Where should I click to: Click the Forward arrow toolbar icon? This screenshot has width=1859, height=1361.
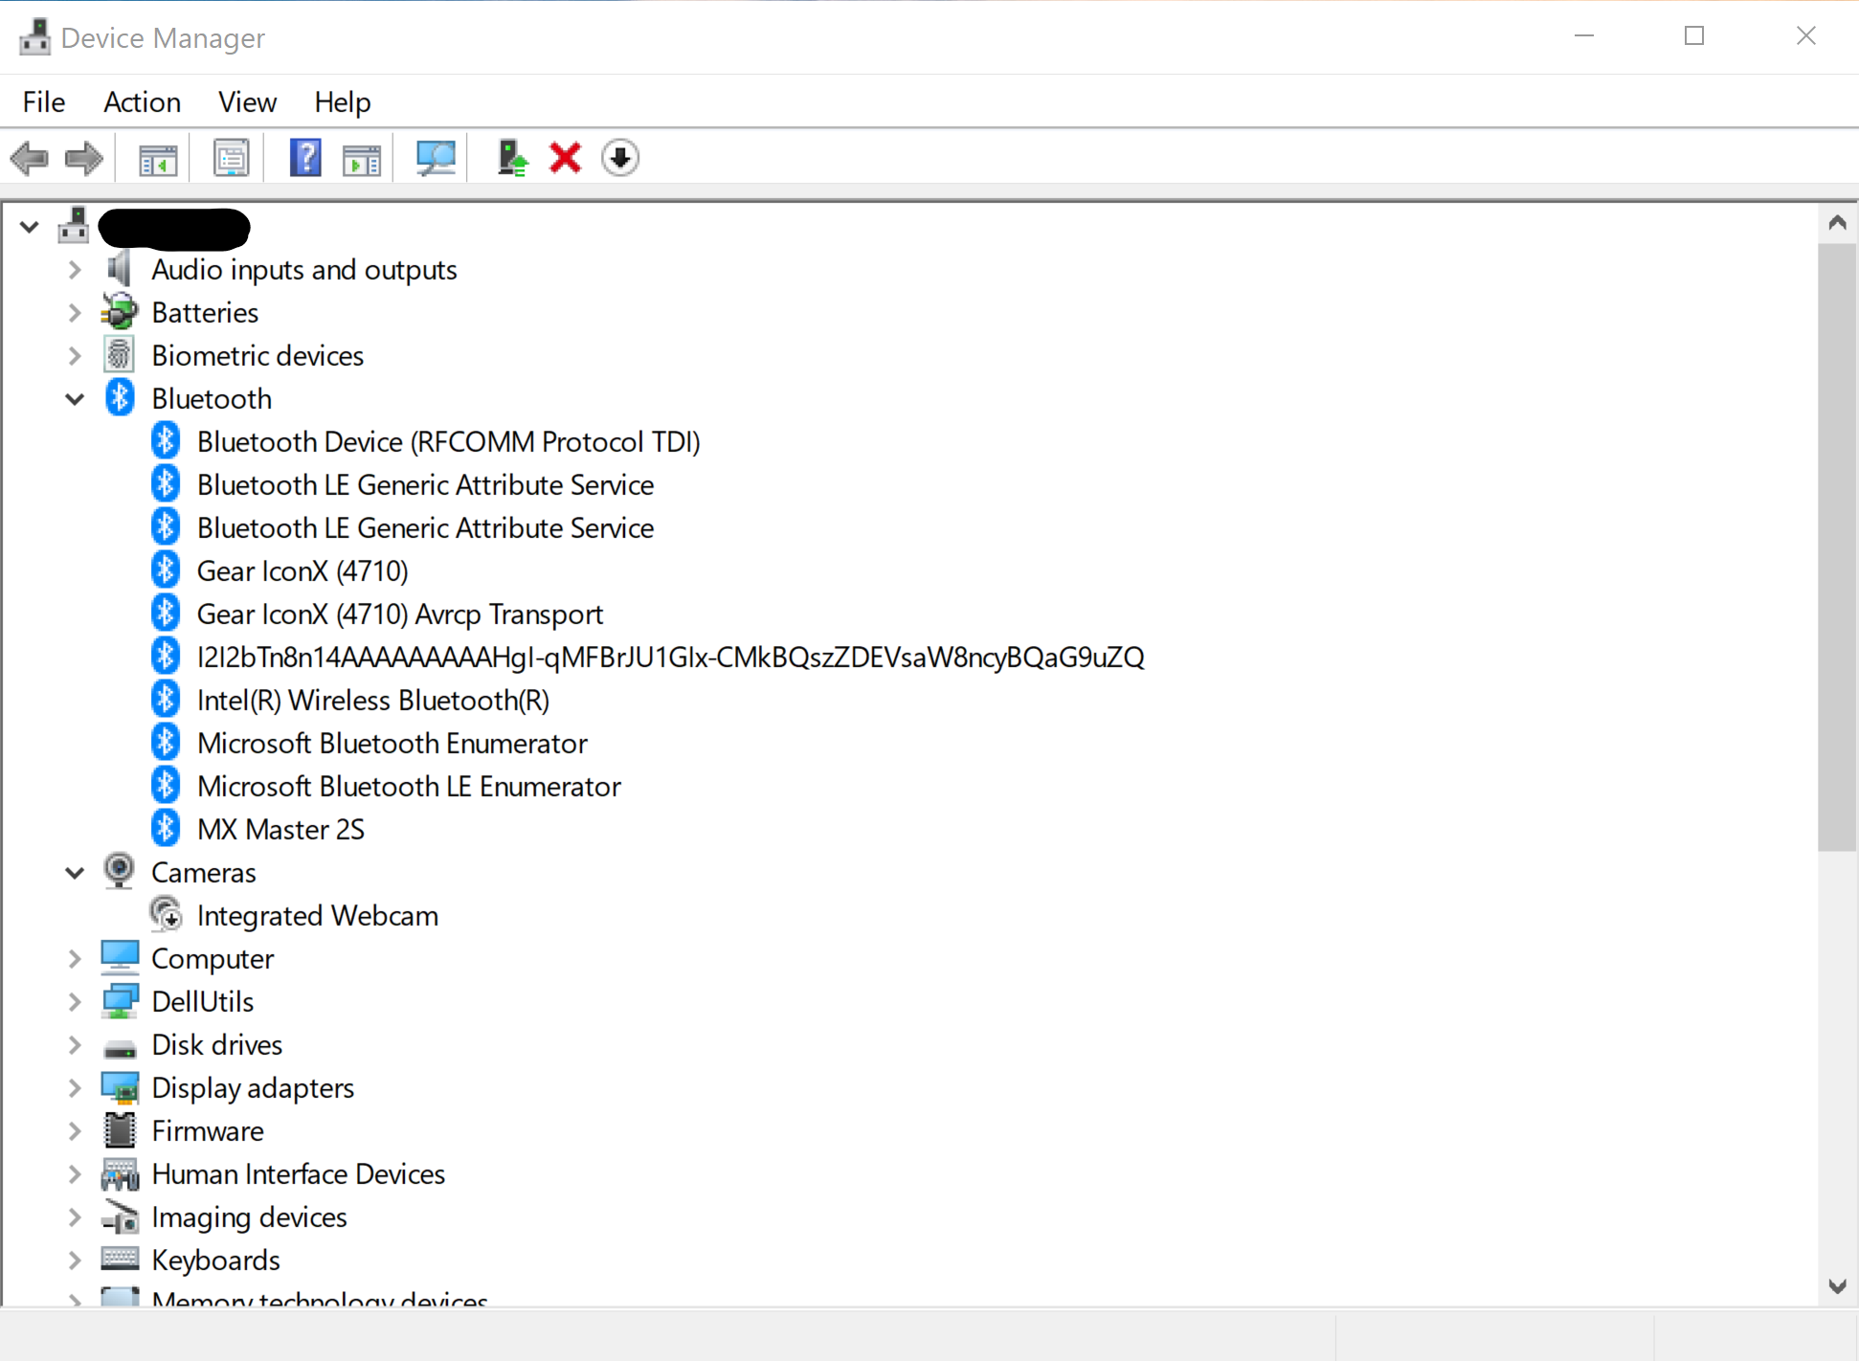pos(83,158)
